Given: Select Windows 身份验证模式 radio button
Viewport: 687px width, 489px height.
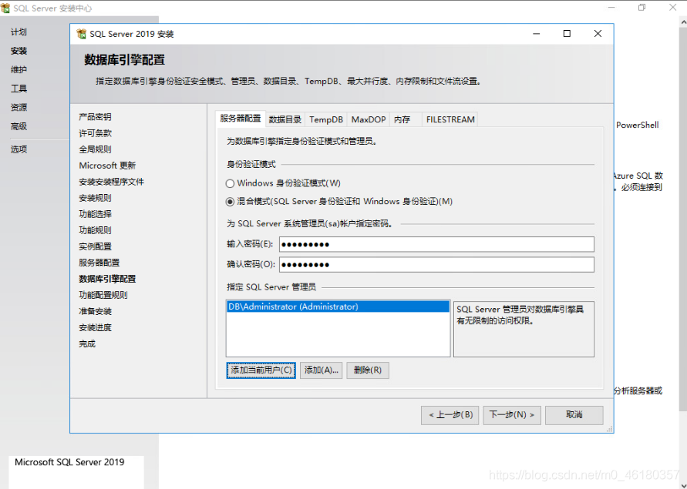Looking at the screenshot, I should [230, 183].
